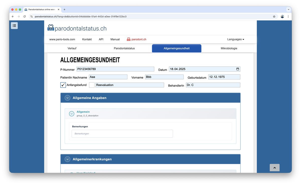This screenshot has height=185, width=301.
Task: Collapse the Allgemeine Angaben section
Action: pos(67,98)
